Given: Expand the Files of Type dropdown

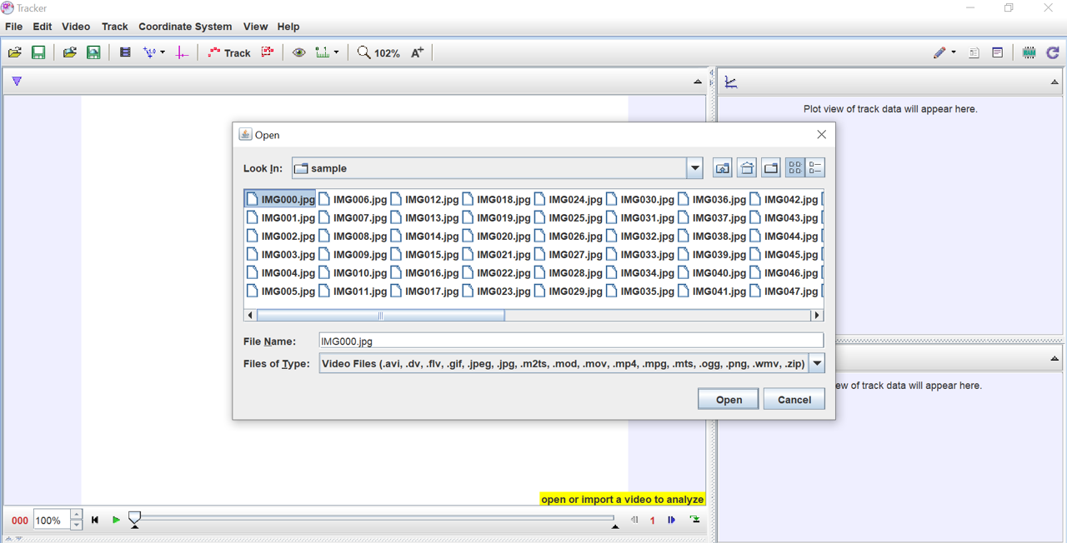Looking at the screenshot, I should pos(817,364).
